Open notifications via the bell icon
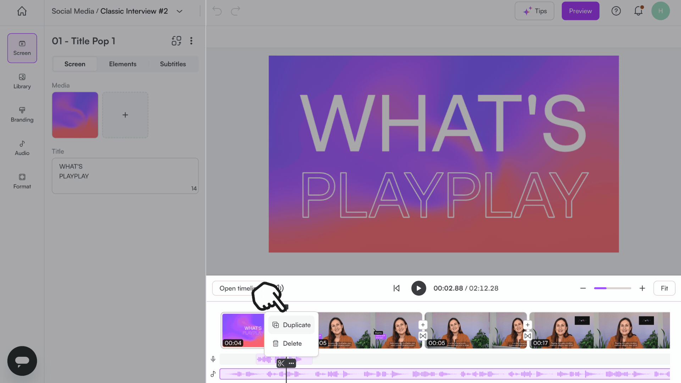Screen dimensions: 681x383 638,11
